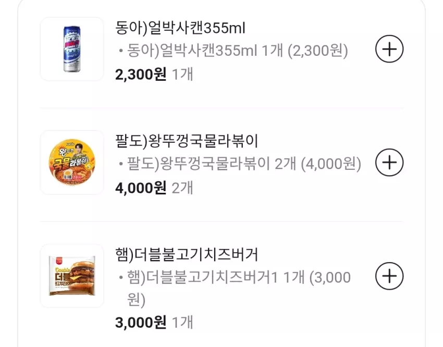Select the 햄)더블불고기치즈버거 product title

click(187, 255)
